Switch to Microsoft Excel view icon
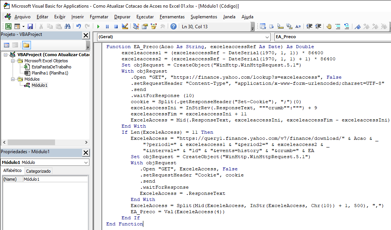The height and width of the screenshot is (230, 391). tap(8, 26)
